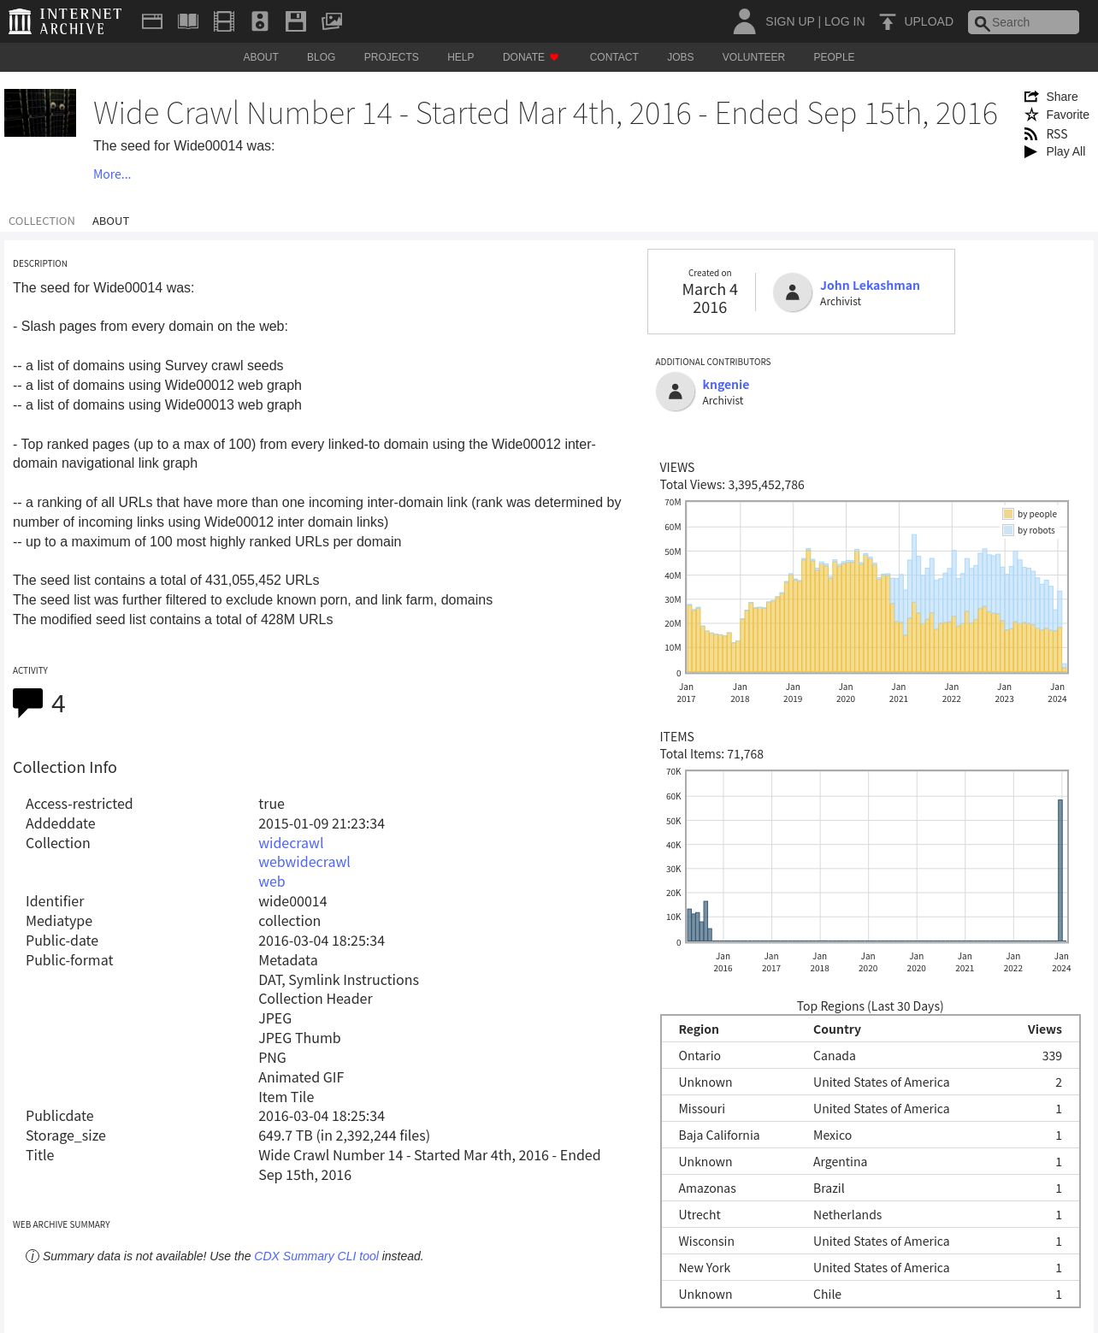Click the red heart beside Donate

tap(554, 57)
